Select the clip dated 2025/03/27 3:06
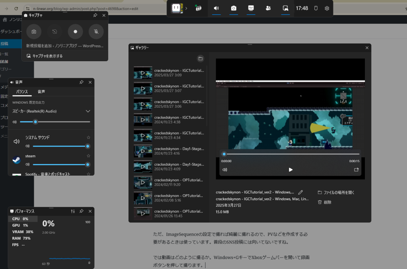 (x=169, y=104)
